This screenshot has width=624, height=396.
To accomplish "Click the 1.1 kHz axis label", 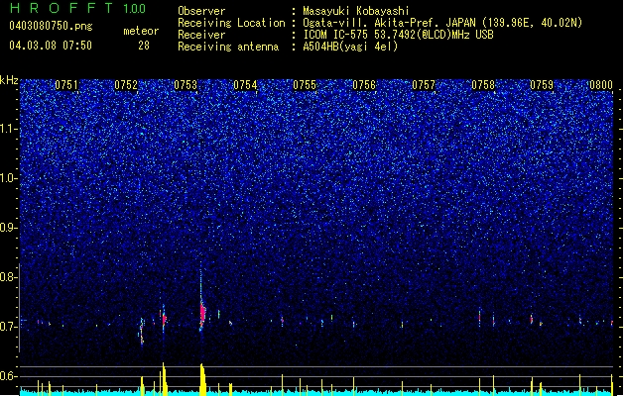I will click(x=9, y=129).
